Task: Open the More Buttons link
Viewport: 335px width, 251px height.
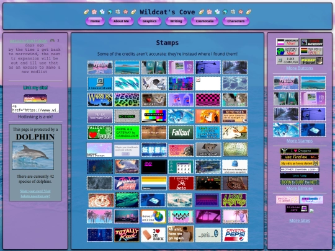Action: point(300,68)
